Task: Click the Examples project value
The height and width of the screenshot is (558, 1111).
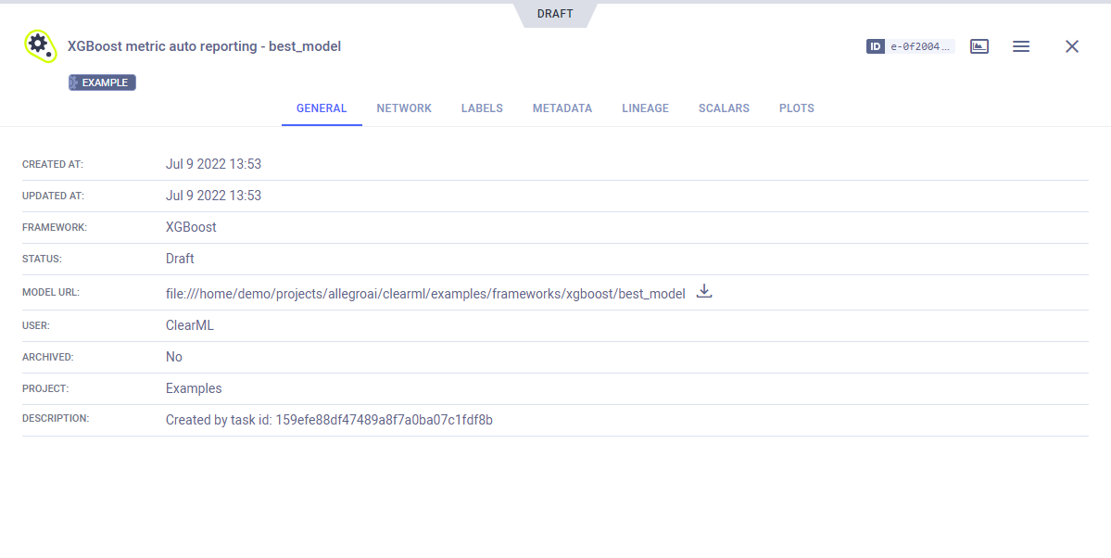Action: (194, 388)
